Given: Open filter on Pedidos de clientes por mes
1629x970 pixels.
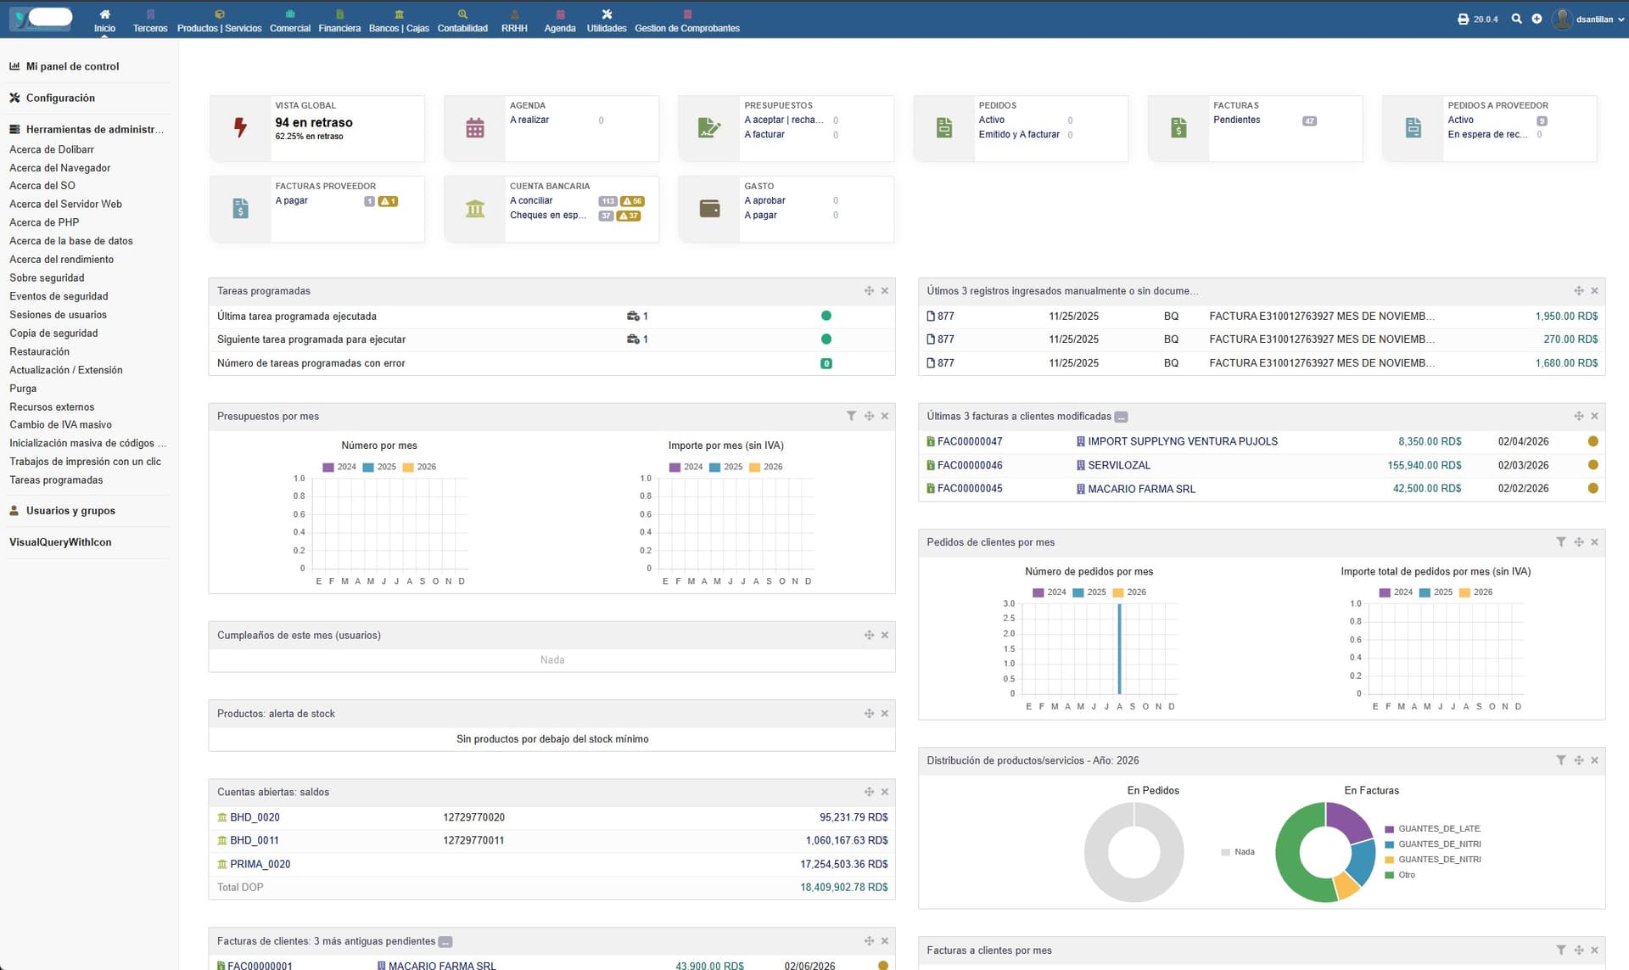Looking at the screenshot, I should click(x=1561, y=541).
